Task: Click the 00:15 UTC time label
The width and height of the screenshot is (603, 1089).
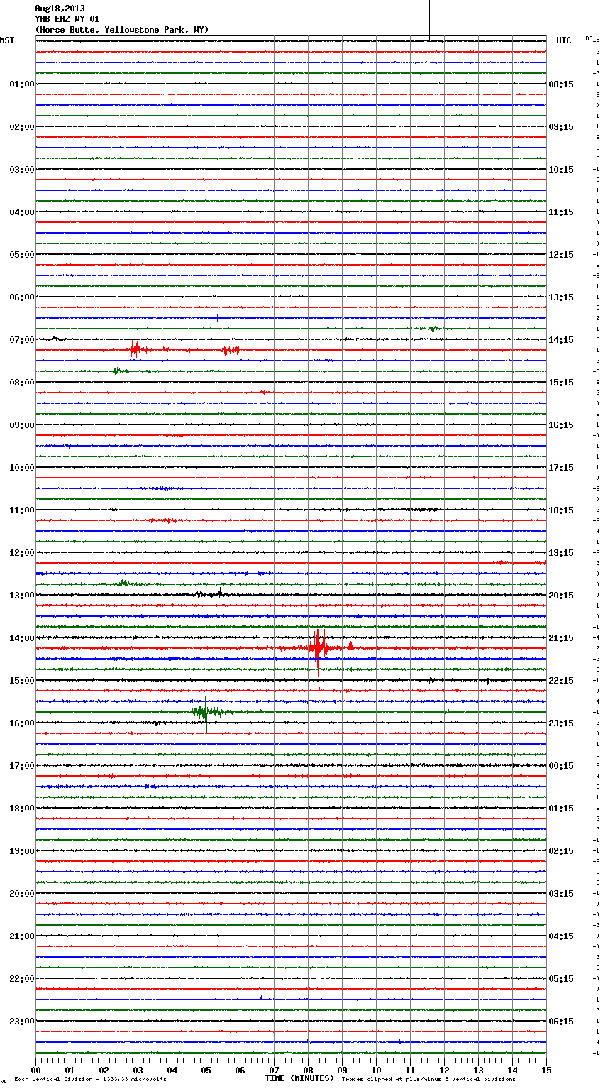Action: [561, 766]
